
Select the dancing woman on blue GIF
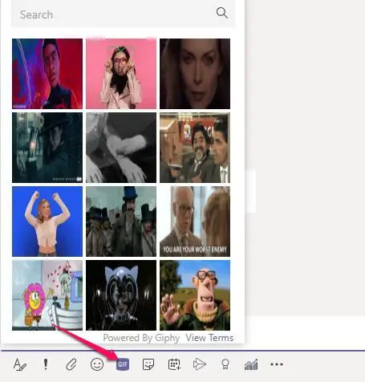pyautogui.click(x=47, y=221)
